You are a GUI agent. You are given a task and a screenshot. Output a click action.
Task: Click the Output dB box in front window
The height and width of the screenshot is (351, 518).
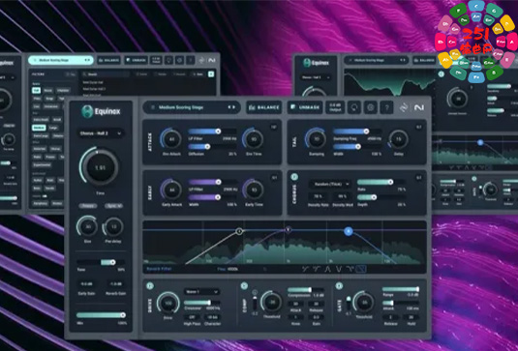(335, 107)
